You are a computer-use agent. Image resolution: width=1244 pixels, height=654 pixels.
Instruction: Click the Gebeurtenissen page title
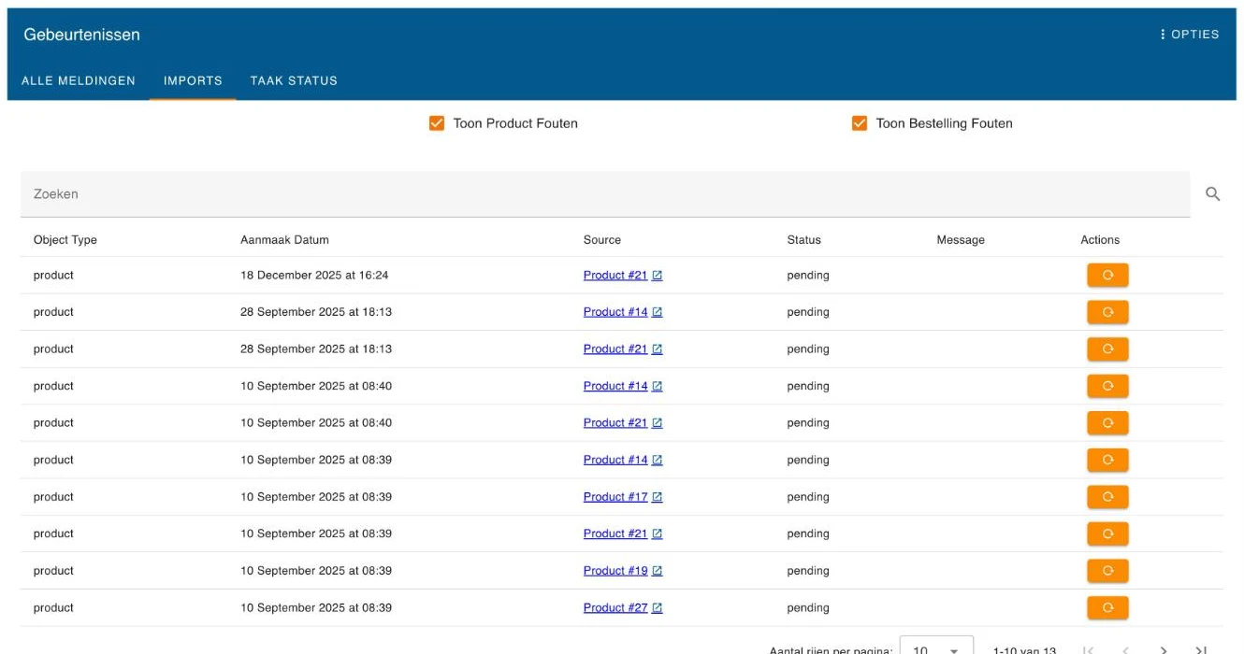pos(82,35)
